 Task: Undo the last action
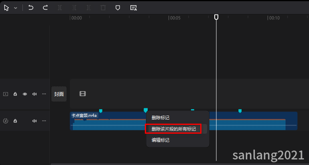[x=31, y=8]
